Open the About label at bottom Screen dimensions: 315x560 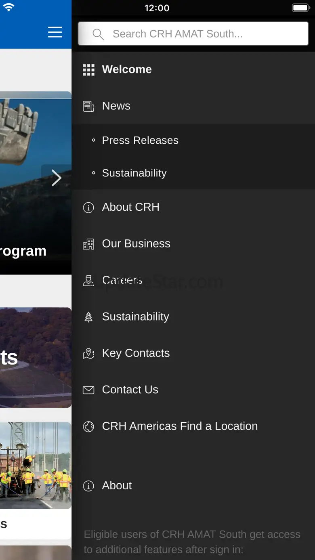[x=117, y=485]
